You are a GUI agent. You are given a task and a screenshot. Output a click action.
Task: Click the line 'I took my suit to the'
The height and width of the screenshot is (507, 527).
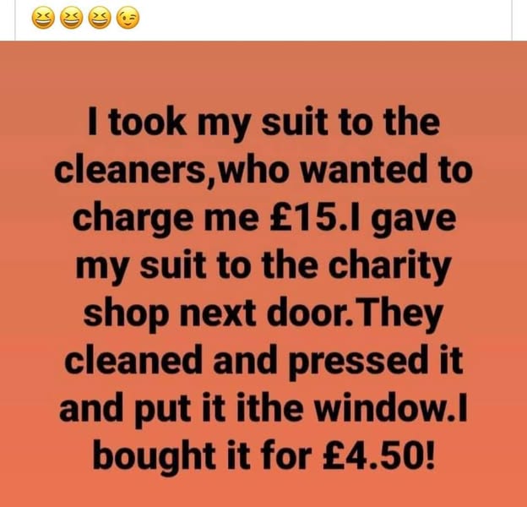tap(263, 123)
